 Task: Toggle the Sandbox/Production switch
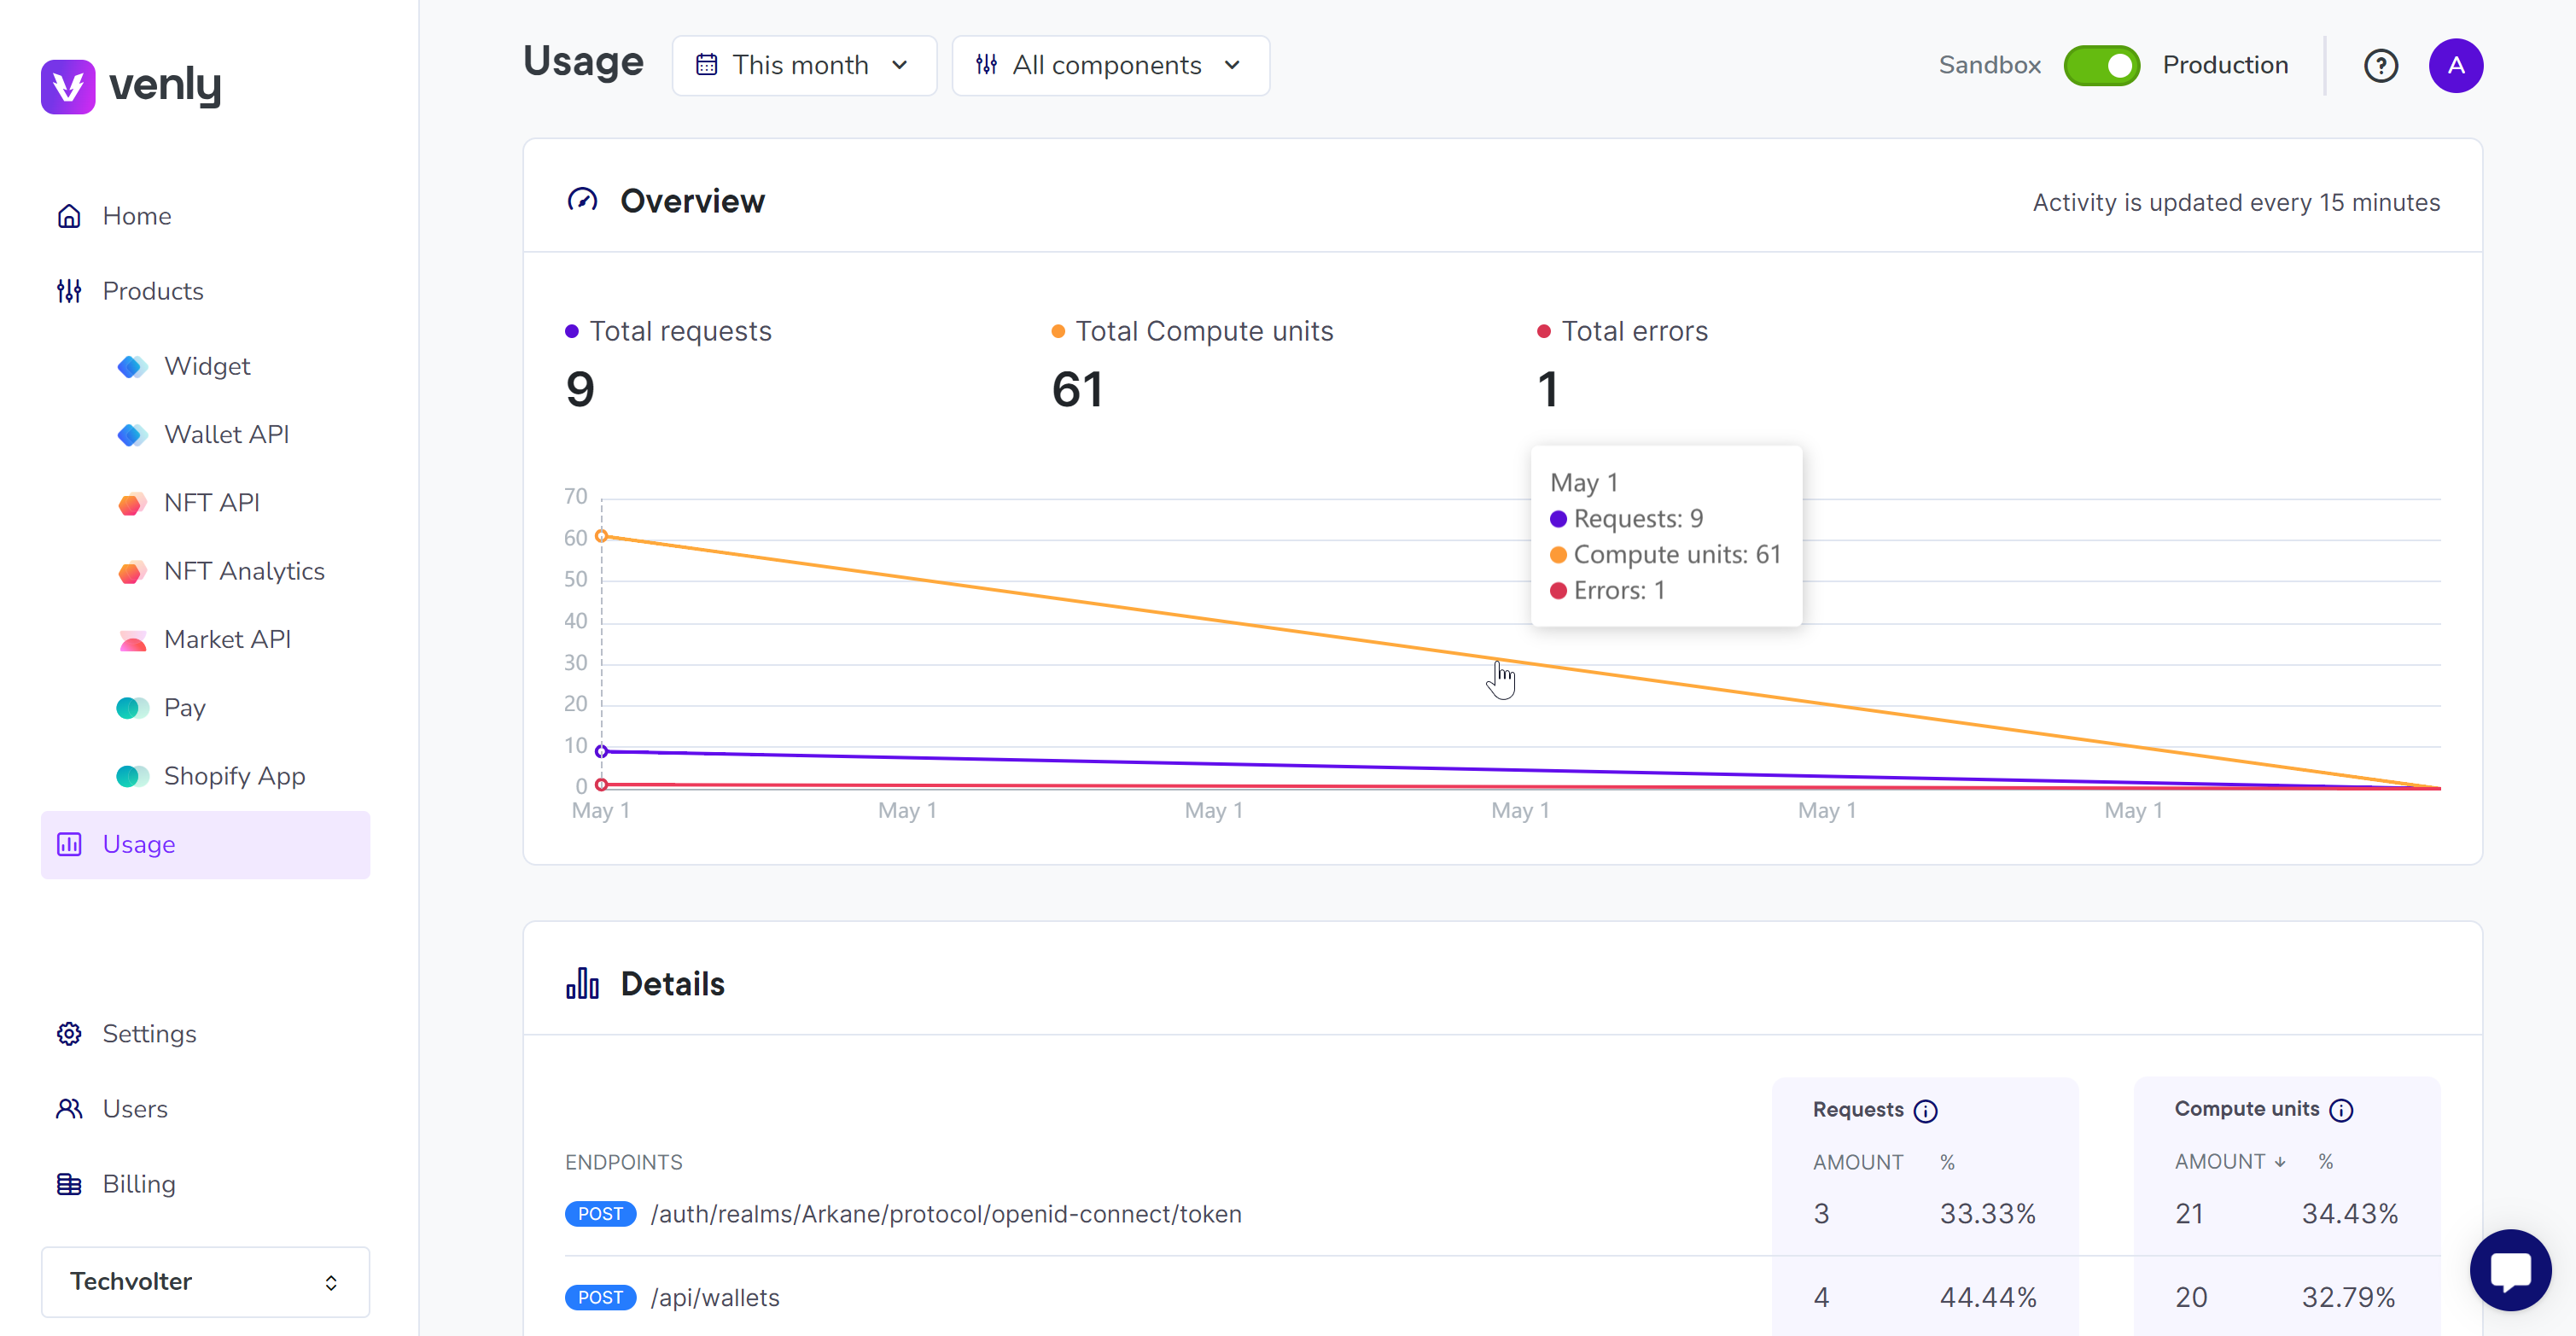(2101, 65)
